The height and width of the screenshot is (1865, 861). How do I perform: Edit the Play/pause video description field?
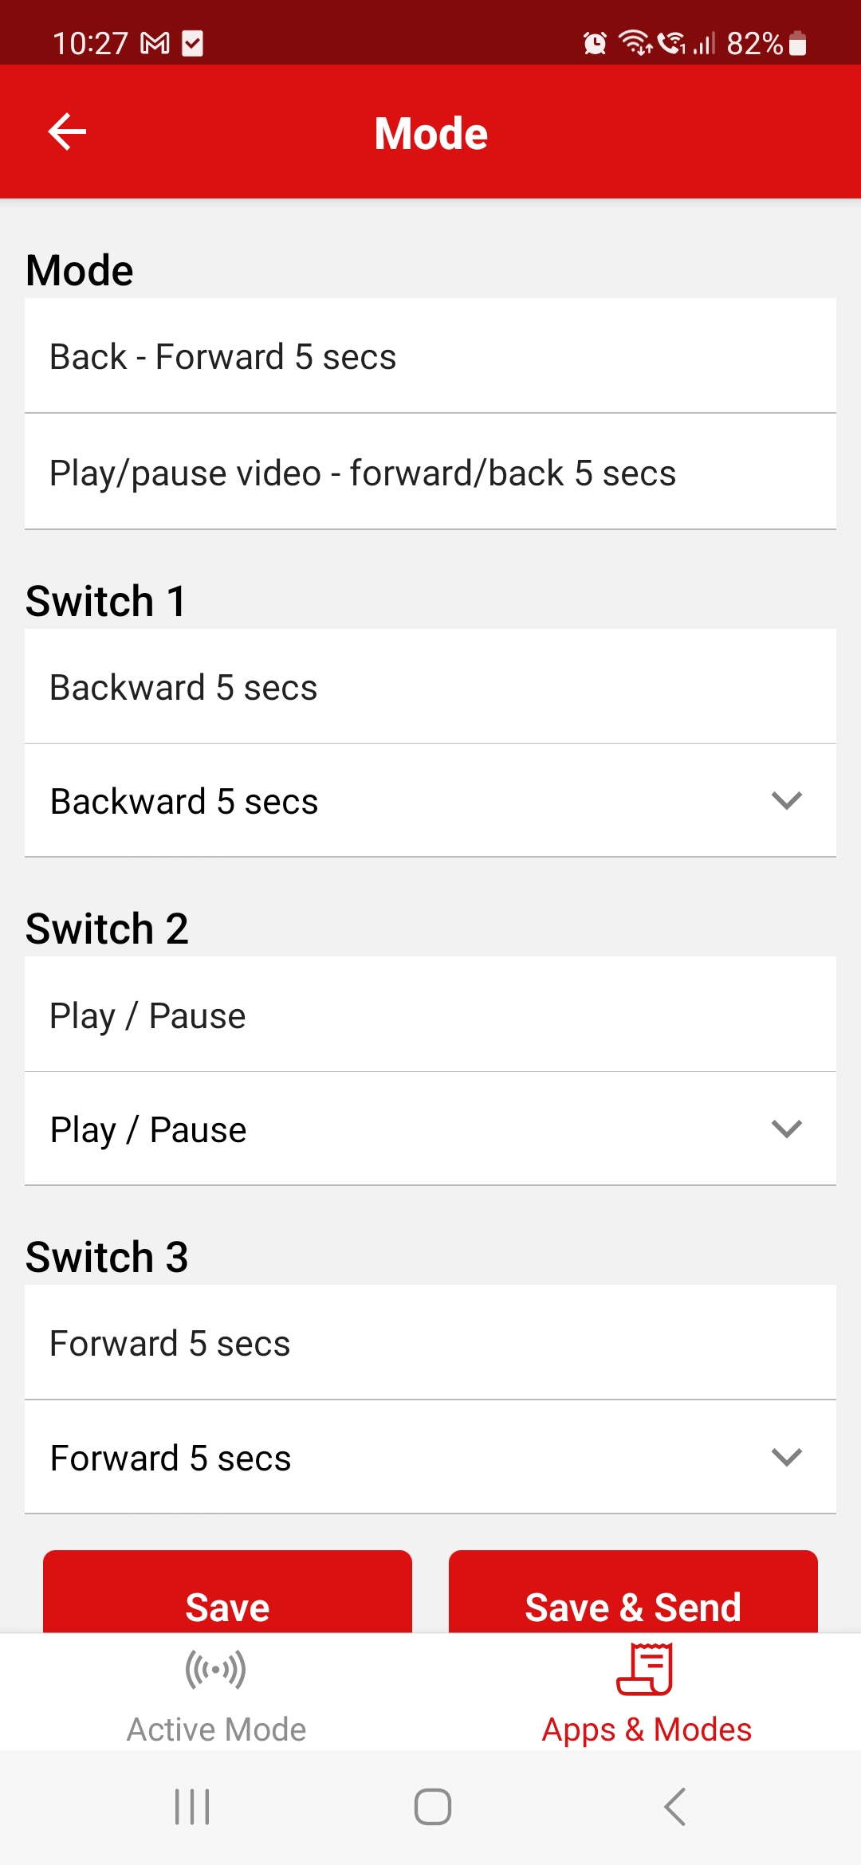click(431, 472)
